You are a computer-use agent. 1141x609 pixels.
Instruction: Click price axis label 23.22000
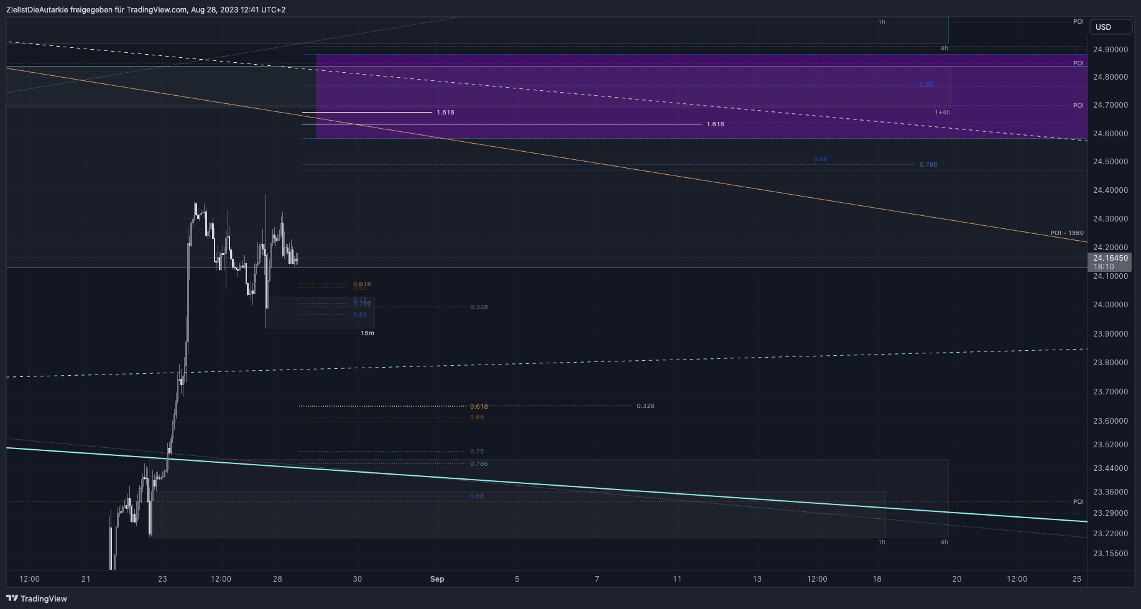coord(1110,534)
